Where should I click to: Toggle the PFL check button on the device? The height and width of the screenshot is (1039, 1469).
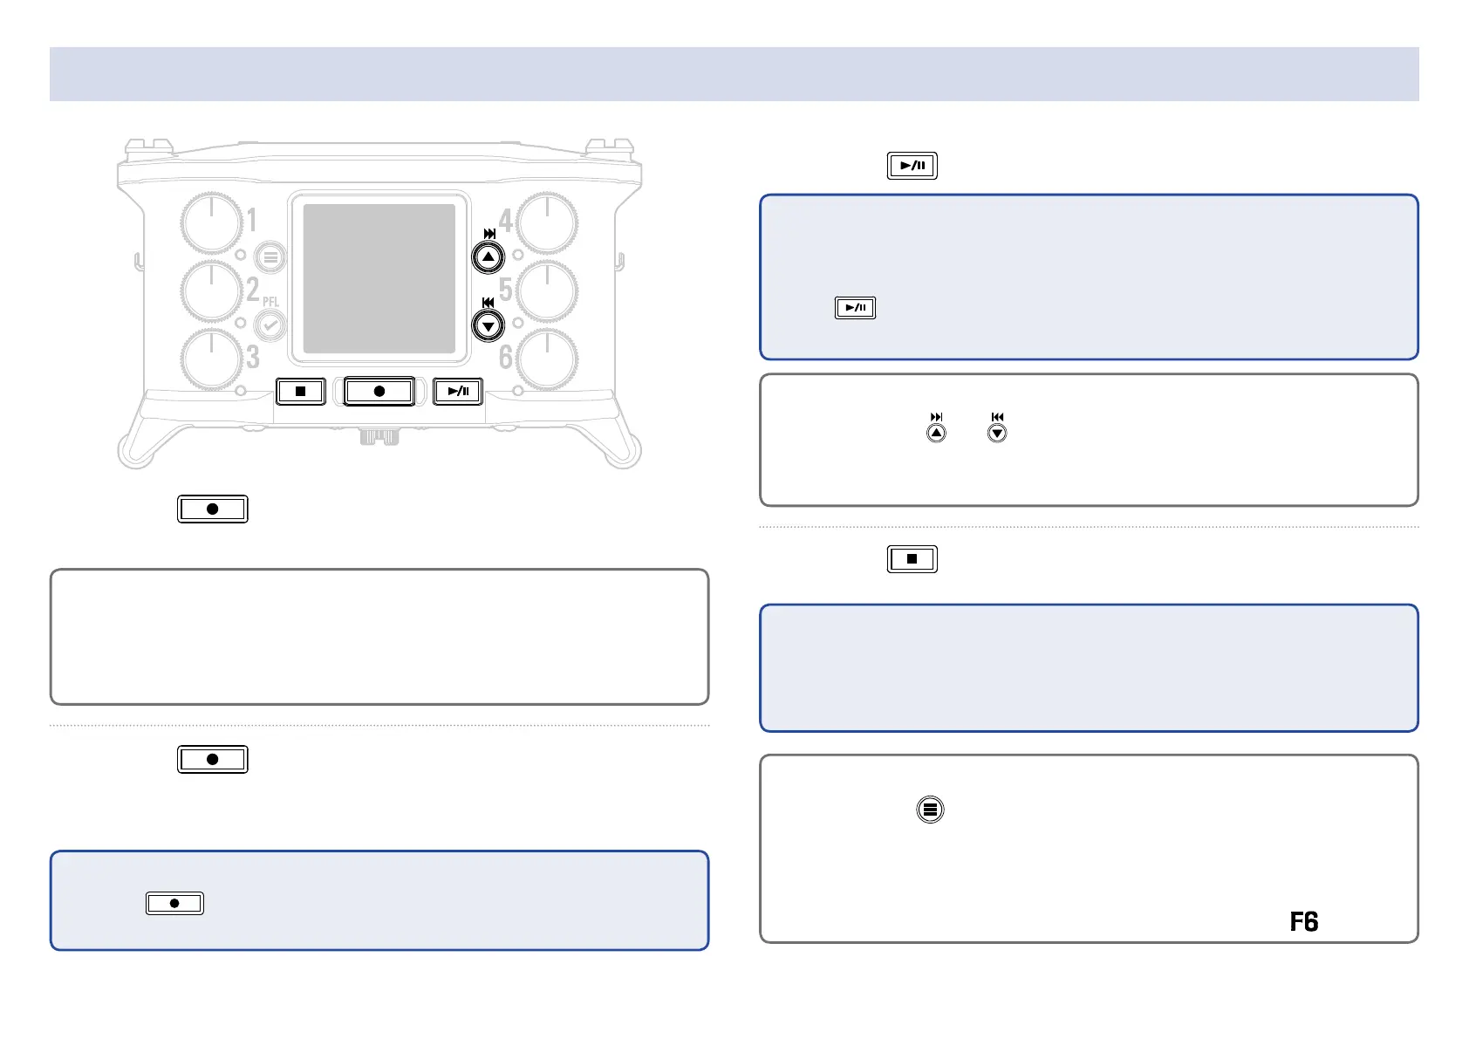[x=270, y=326]
